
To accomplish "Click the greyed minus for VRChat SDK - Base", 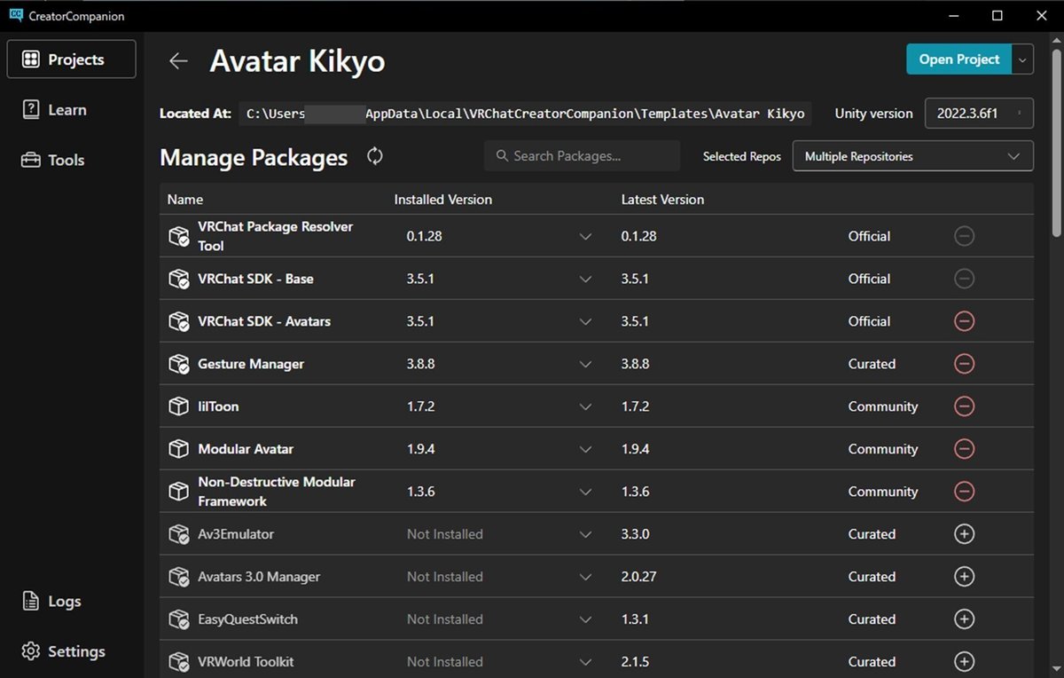I will pos(964,279).
